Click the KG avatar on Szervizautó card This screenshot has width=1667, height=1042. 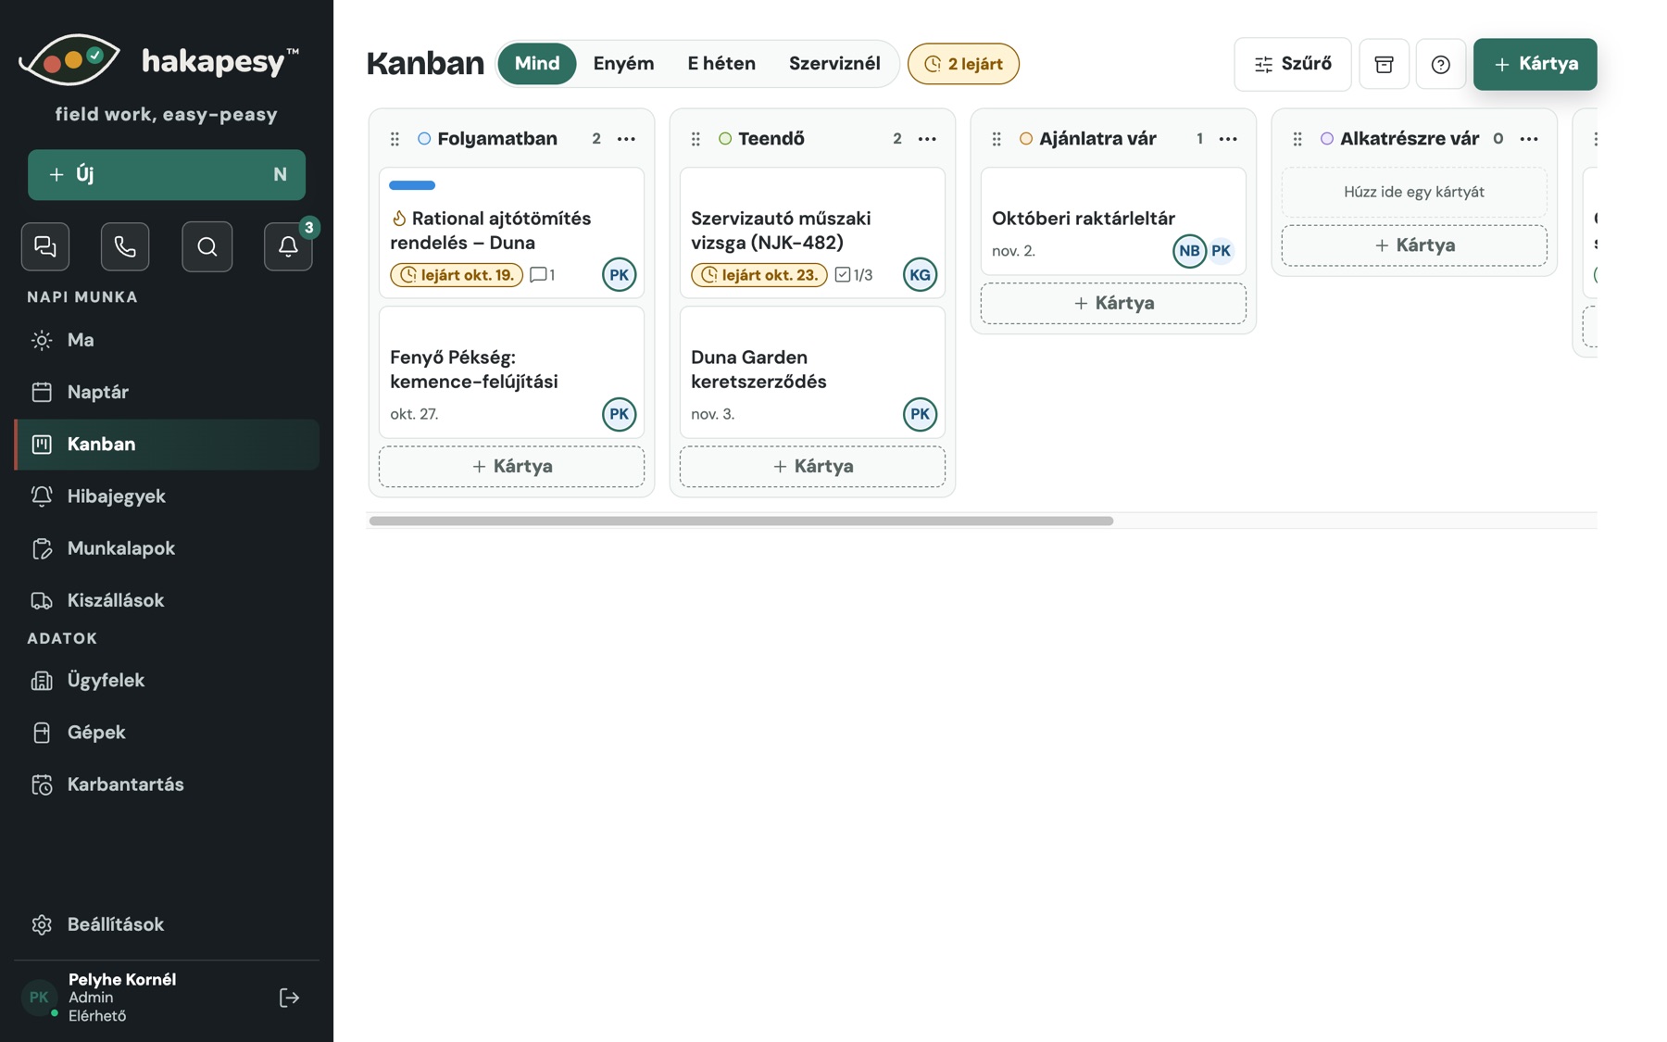[920, 274]
